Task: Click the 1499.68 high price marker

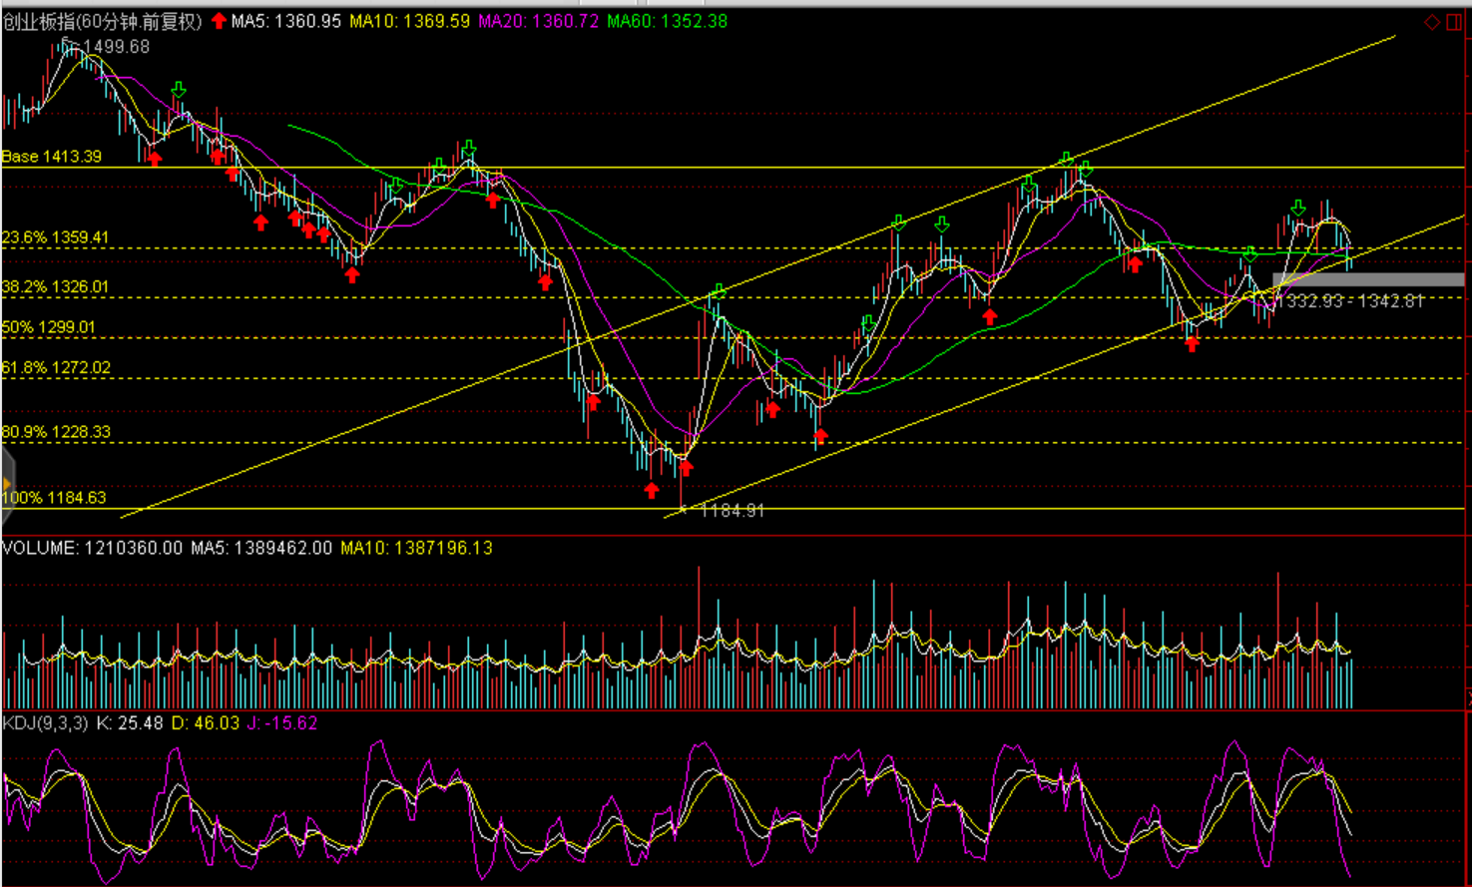Action: click(116, 47)
